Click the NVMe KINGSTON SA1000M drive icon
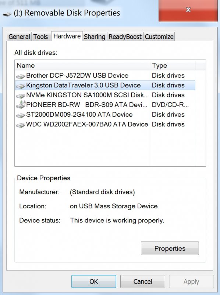Viewport: 220px width, 295px height. (21, 96)
